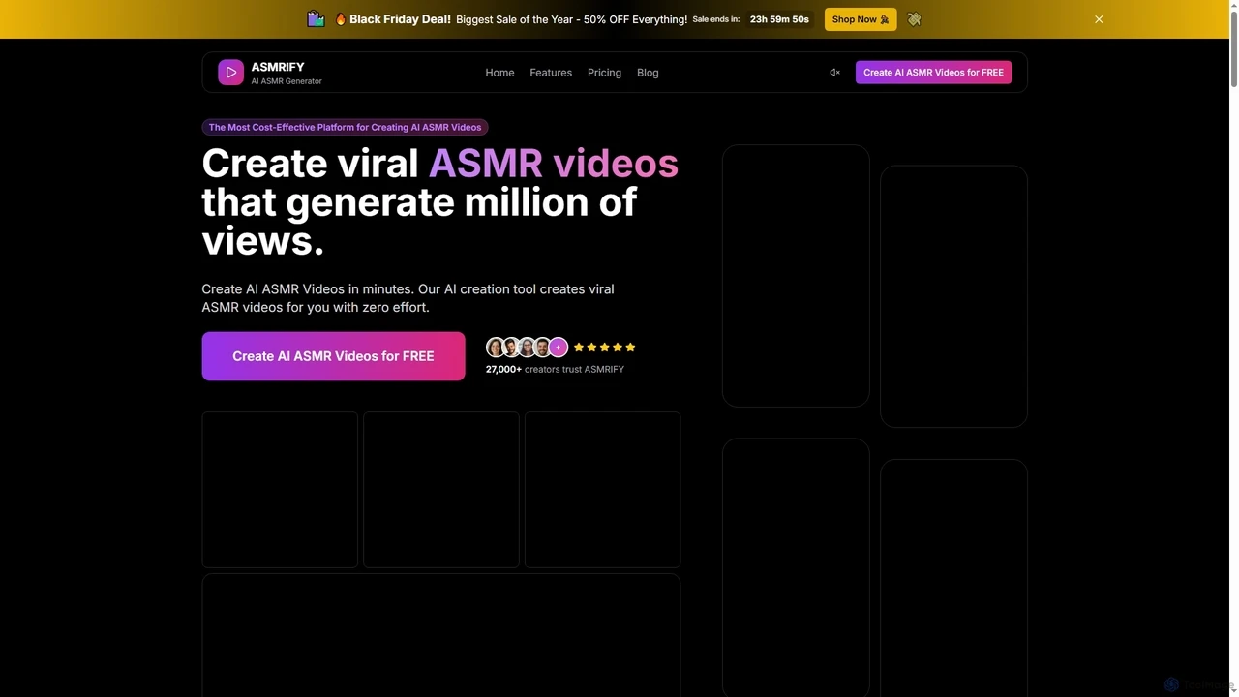The image size is (1239, 697).
Task: Click the fire emoji before Black Friday Deal
Action: (x=341, y=19)
